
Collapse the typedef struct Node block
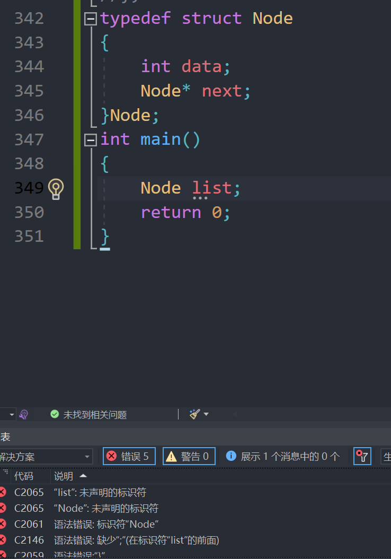(91, 19)
